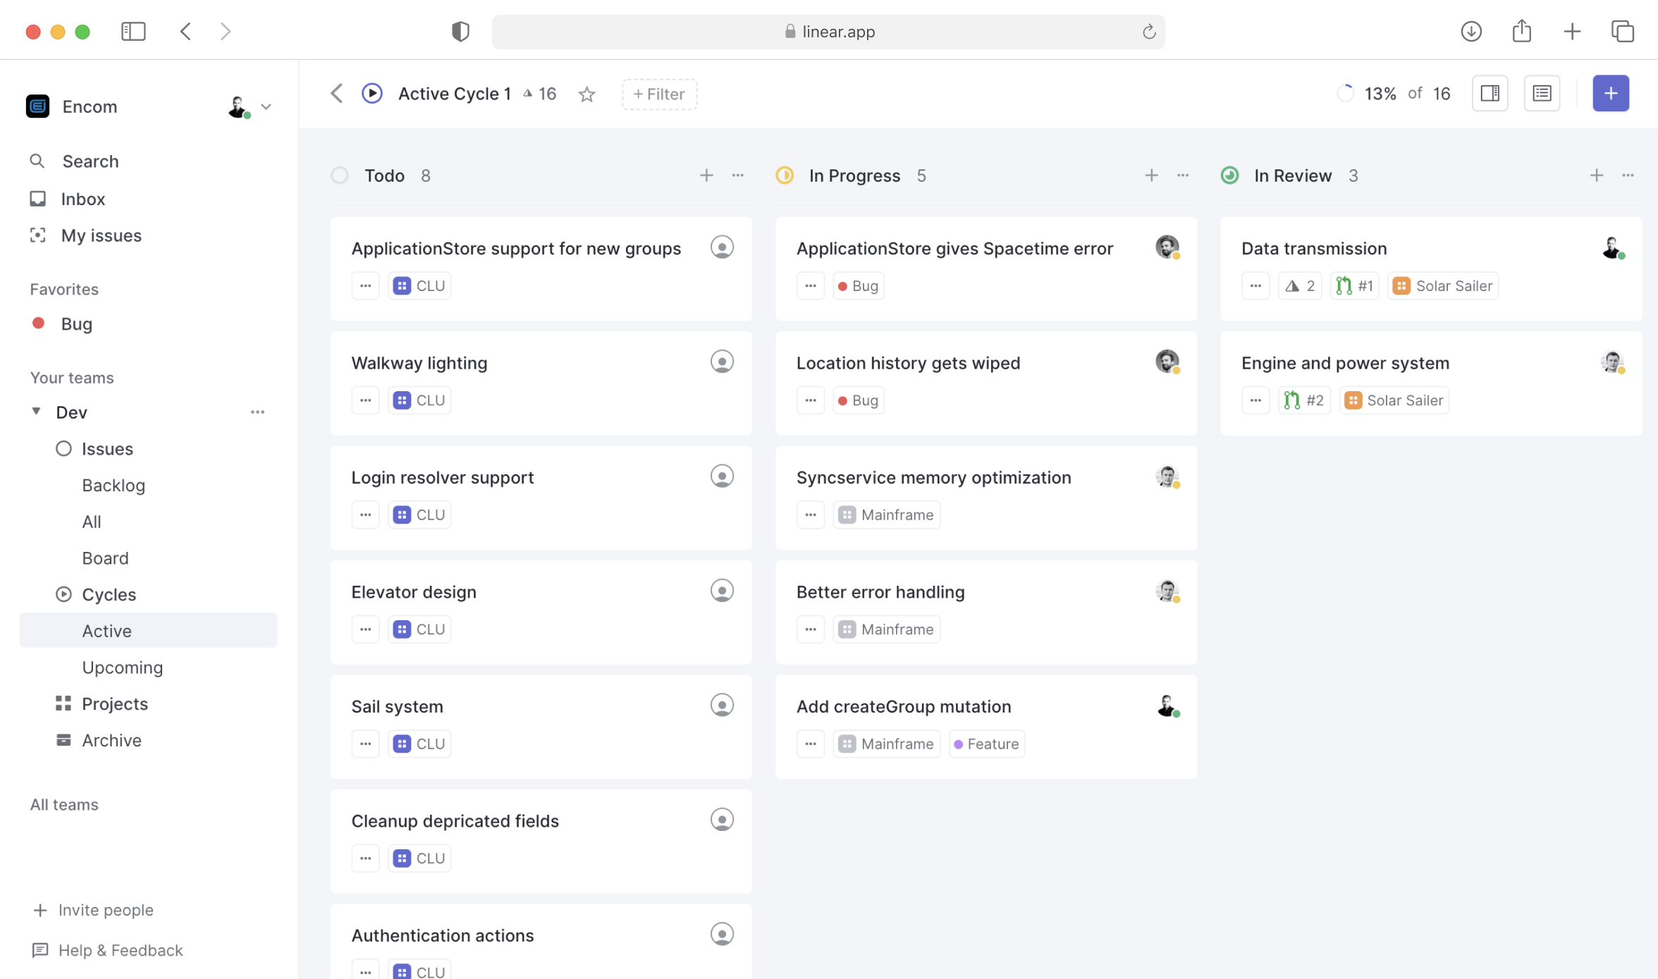
Task: Open Cycles section
Action: click(x=96, y=595)
